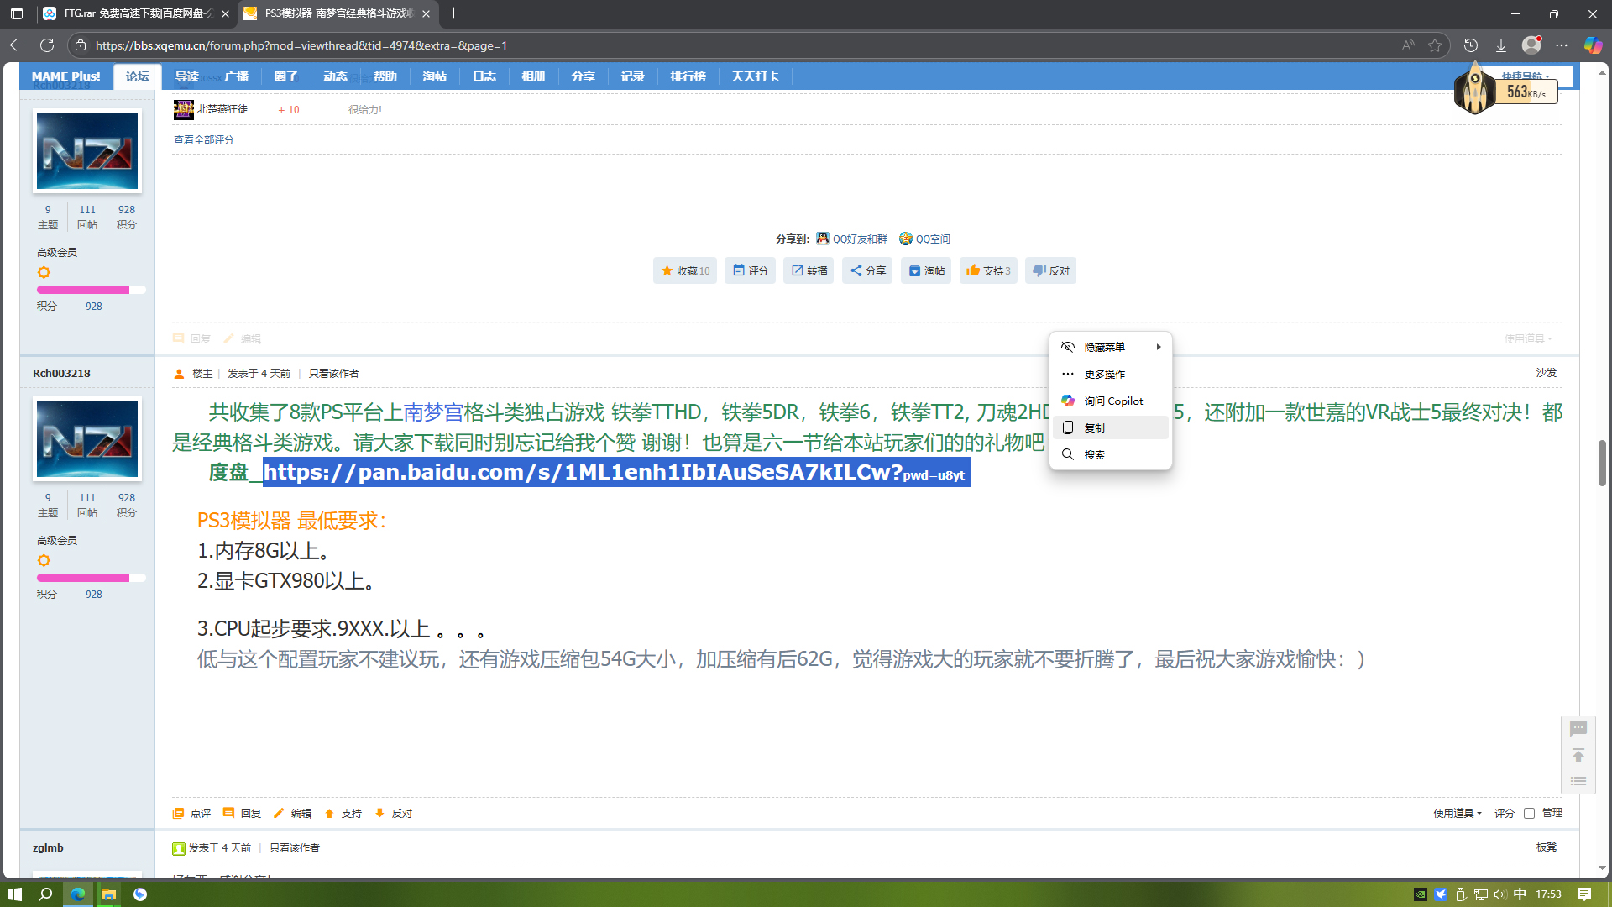Click the volume speaker tray icon
This screenshot has height=907, width=1612.
coord(1499,894)
